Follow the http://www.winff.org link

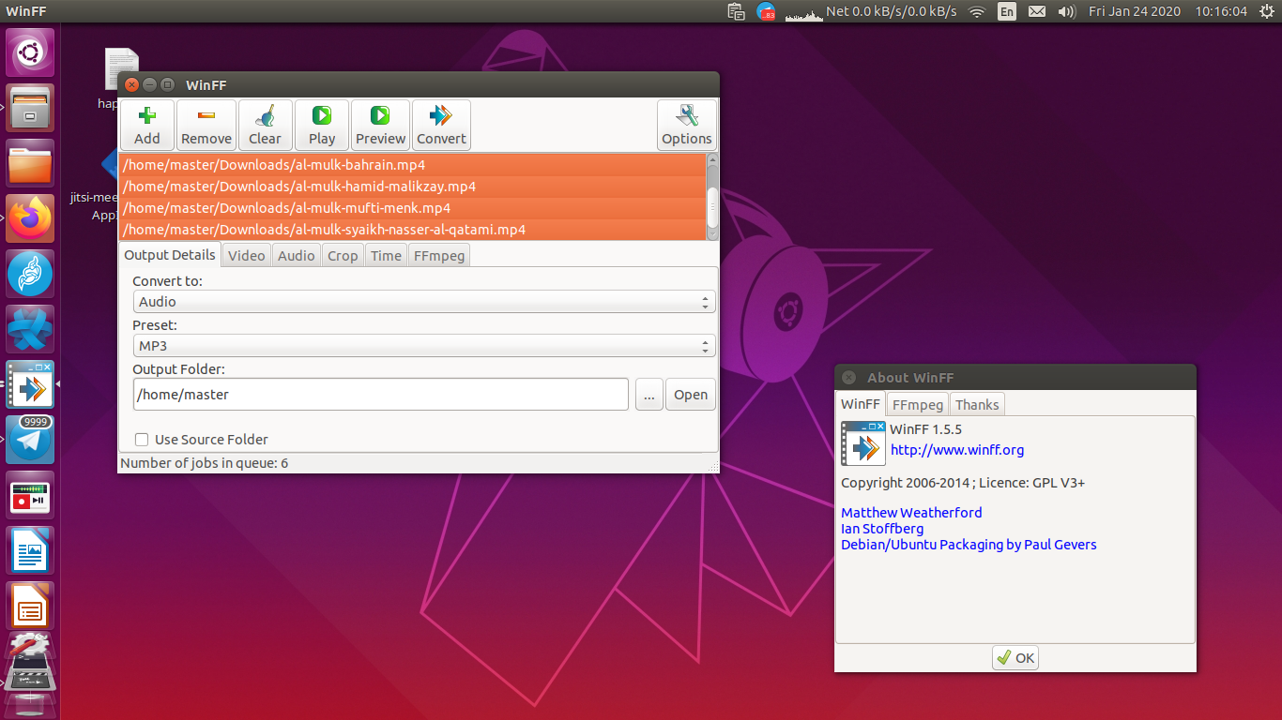click(957, 450)
